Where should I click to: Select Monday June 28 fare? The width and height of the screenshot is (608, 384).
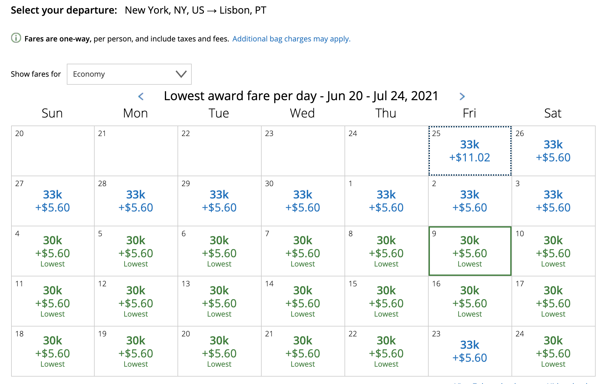[136, 201]
